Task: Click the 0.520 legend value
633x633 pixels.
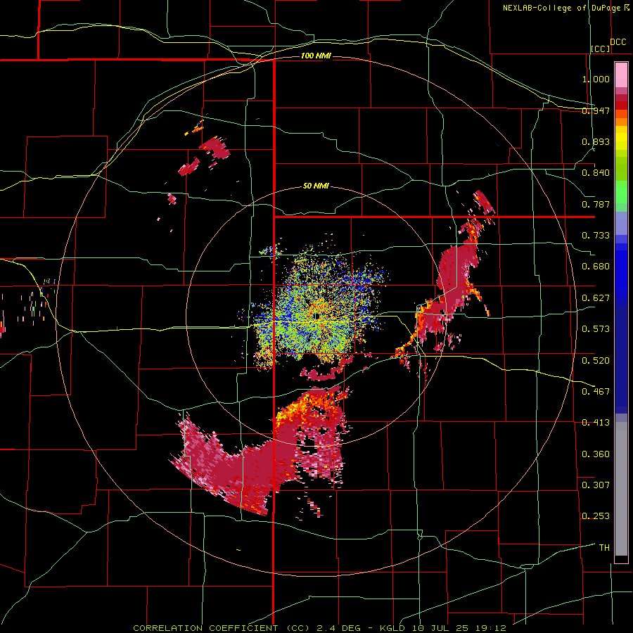Action: tap(596, 361)
